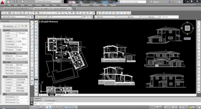Click the Plot printer icon
Image resolution: width=201 pixels, height=109 pixels.
(14, 13)
